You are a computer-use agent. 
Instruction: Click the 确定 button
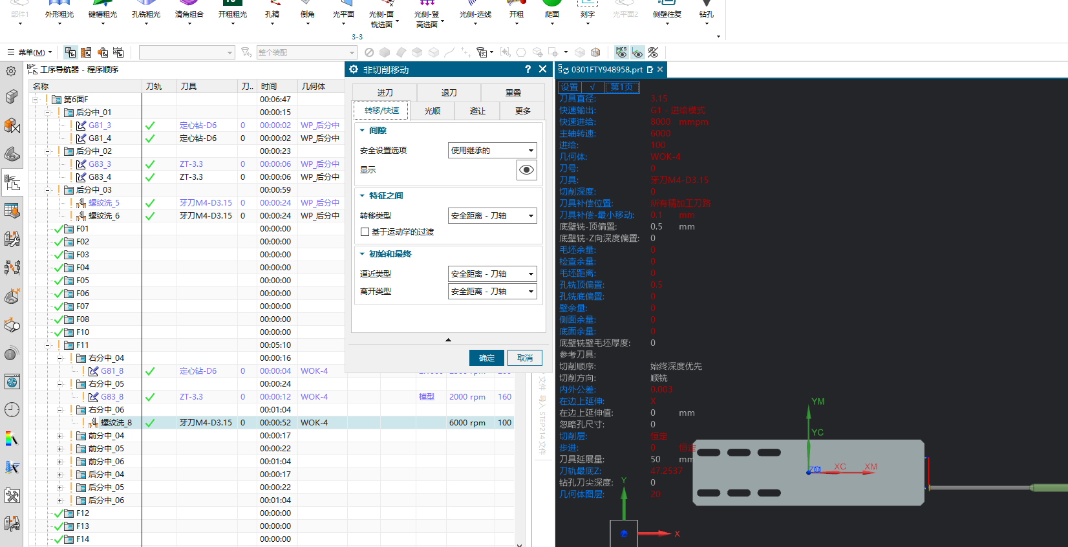coord(487,358)
